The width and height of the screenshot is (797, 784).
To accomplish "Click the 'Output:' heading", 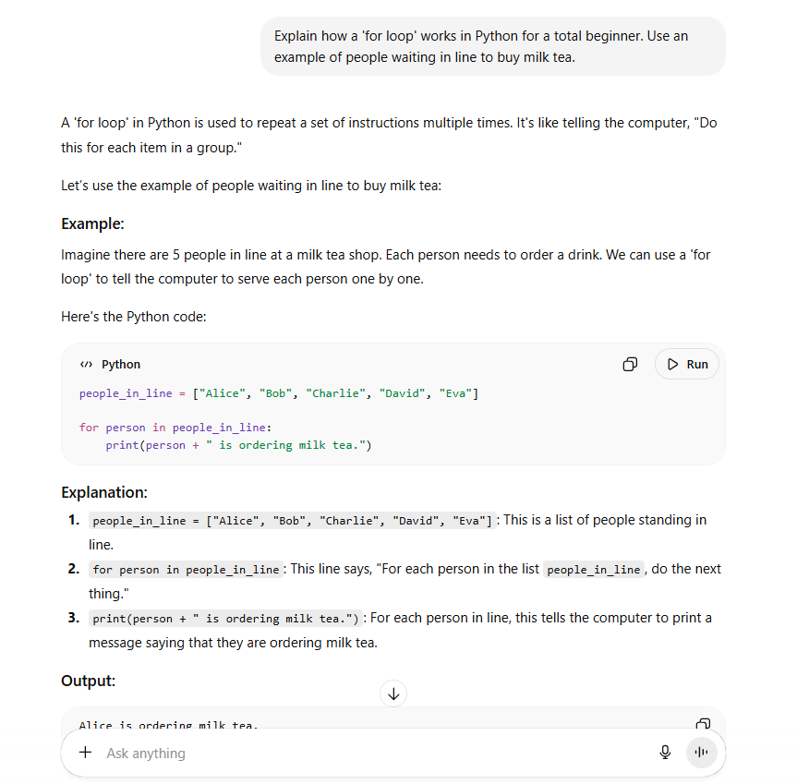I will click(88, 681).
